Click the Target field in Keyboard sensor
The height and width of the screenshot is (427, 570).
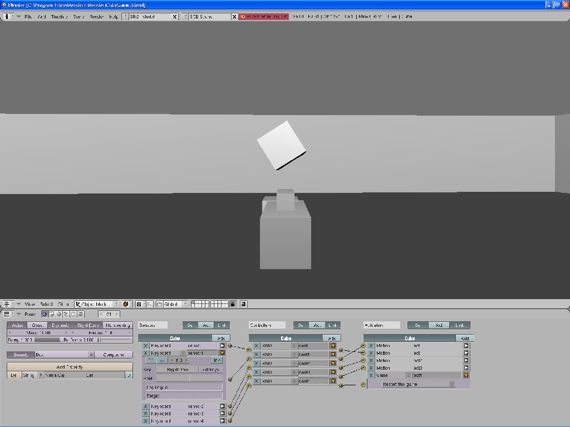point(184,396)
